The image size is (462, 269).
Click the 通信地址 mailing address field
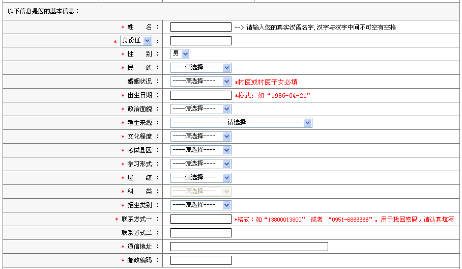tap(249, 247)
